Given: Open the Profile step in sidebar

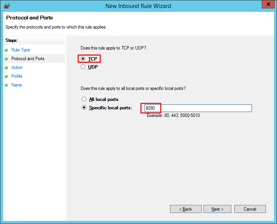Looking at the screenshot, I should (17, 76).
